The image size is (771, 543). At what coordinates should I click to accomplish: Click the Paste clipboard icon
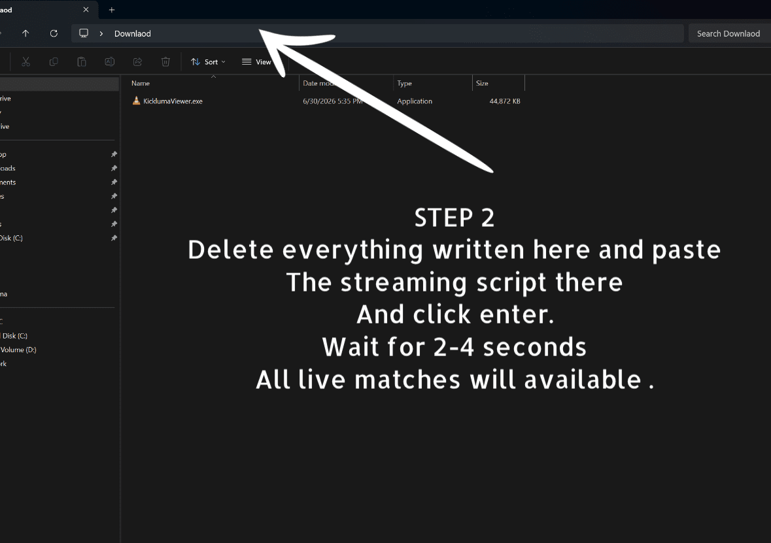(82, 61)
